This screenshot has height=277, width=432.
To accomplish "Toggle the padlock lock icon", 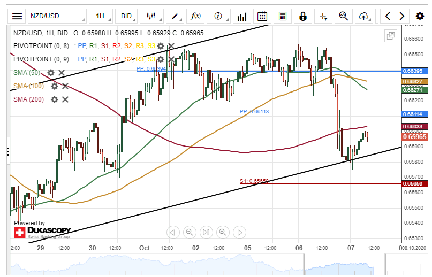I will [303, 16].
